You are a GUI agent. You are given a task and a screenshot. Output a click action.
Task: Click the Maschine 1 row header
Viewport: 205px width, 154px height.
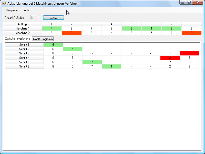[22, 28]
